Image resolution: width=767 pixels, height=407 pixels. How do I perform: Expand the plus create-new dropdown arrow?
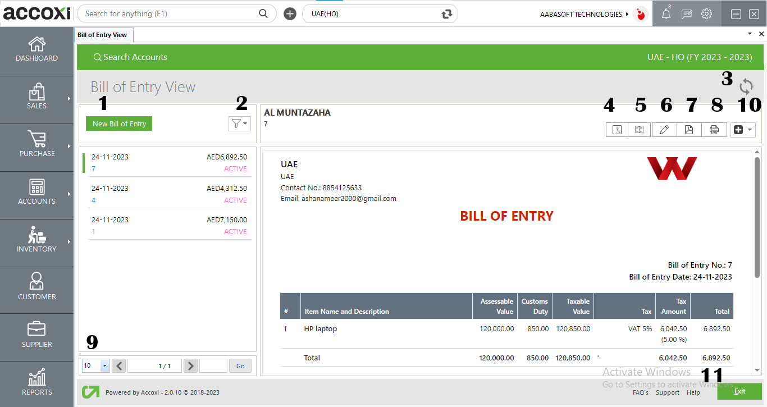pyautogui.click(x=749, y=129)
